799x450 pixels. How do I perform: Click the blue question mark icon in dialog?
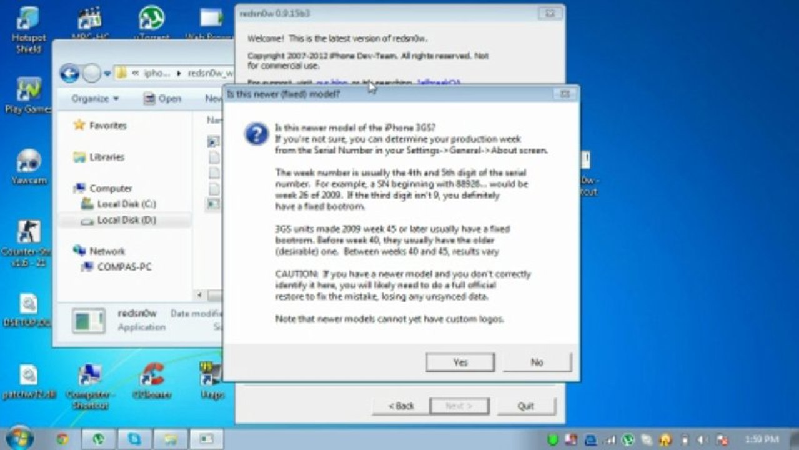tap(256, 133)
